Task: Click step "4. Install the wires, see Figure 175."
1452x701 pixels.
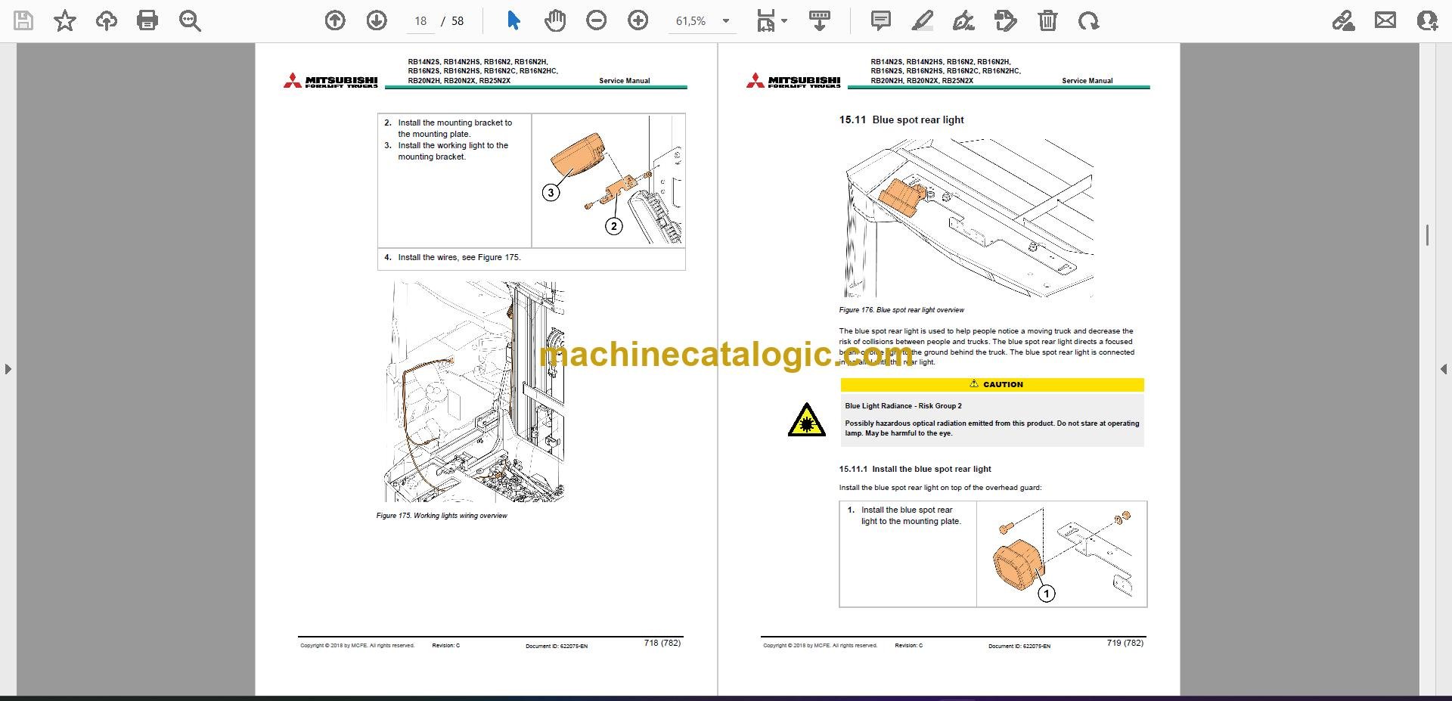Action: coord(452,257)
